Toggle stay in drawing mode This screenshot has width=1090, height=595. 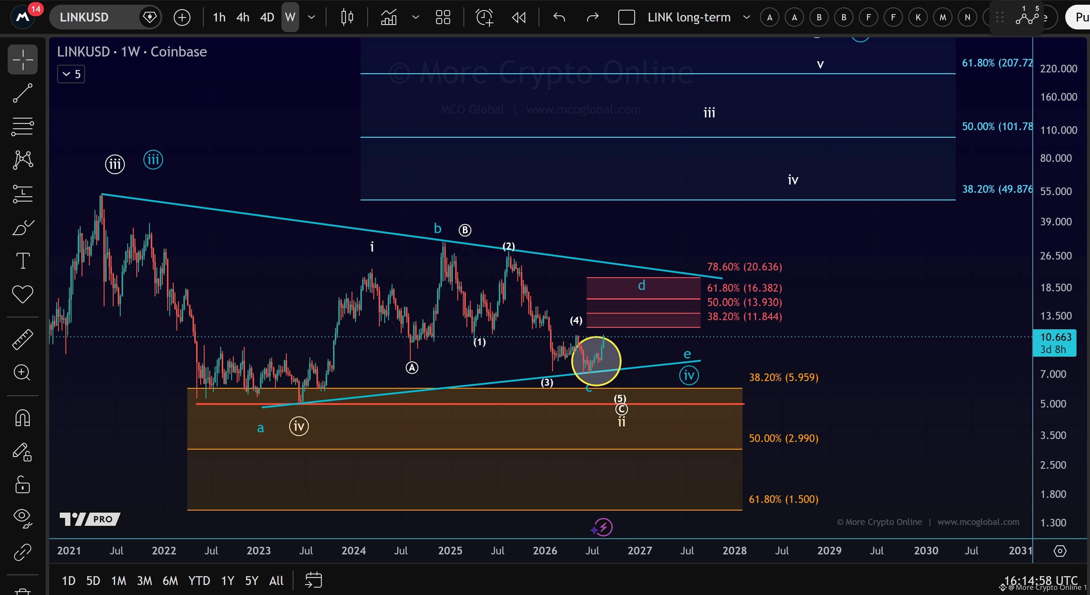(22, 452)
